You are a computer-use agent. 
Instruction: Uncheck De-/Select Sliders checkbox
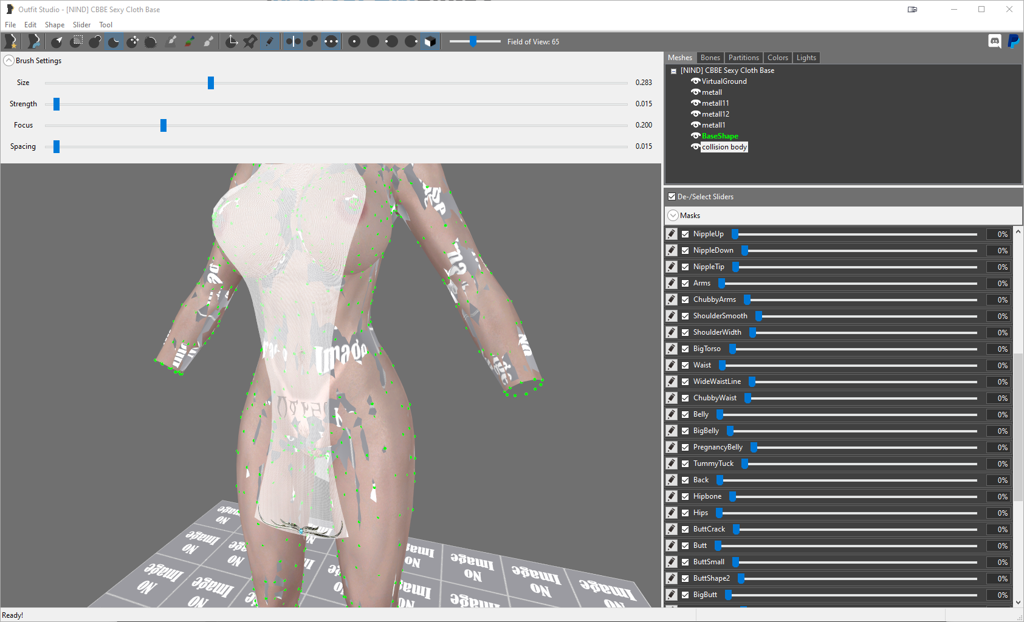point(672,197)
